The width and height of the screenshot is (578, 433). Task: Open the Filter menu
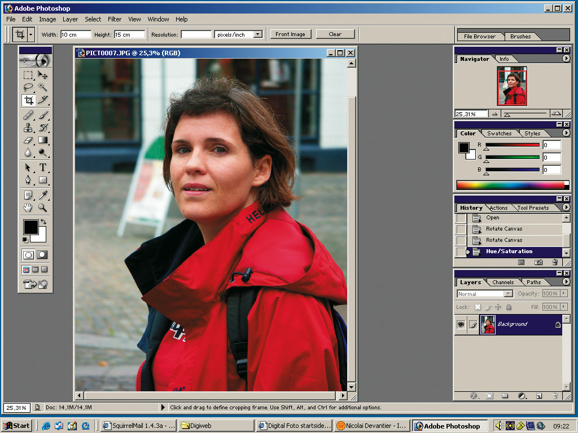click(x=115, y=19)
